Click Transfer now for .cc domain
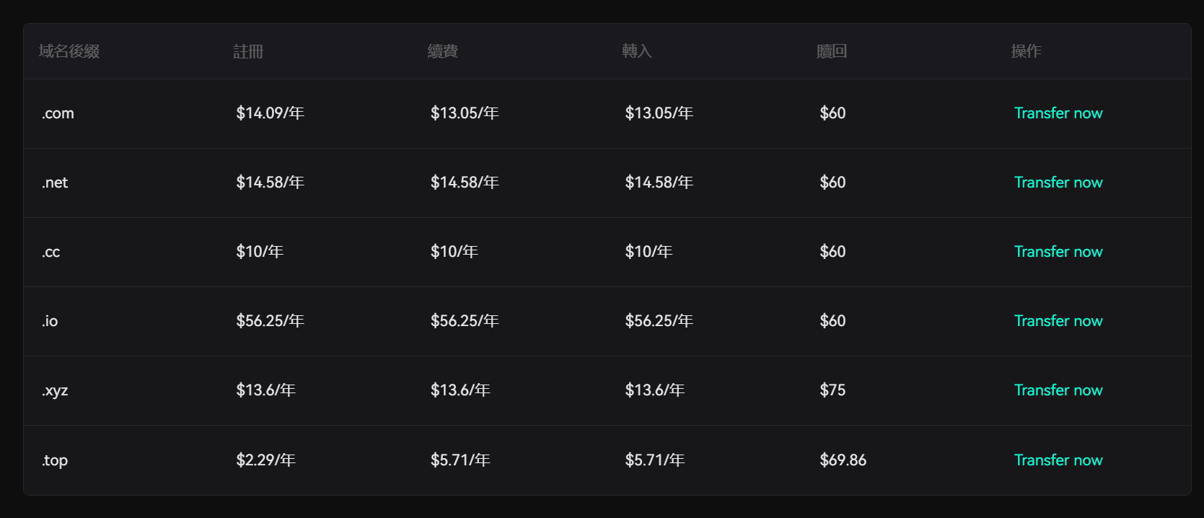Screen dimensions: 1204x518 pos(1058,252)
